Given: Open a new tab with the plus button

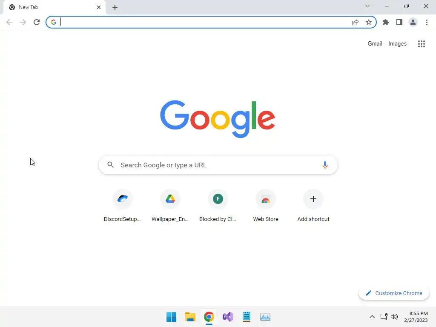Looking at the screenshot, I should (x=115, y=7).
